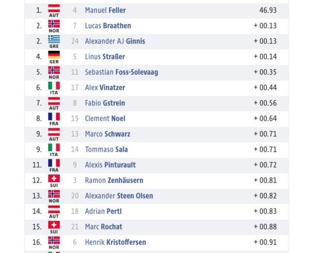The image size is (318, 253).
Task: Click Fabio Gstrein's name
Action: point(105,103)
